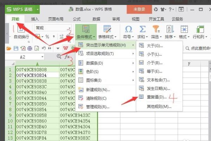
Task: Select 重复值(D)... rule
Action: 159,97
